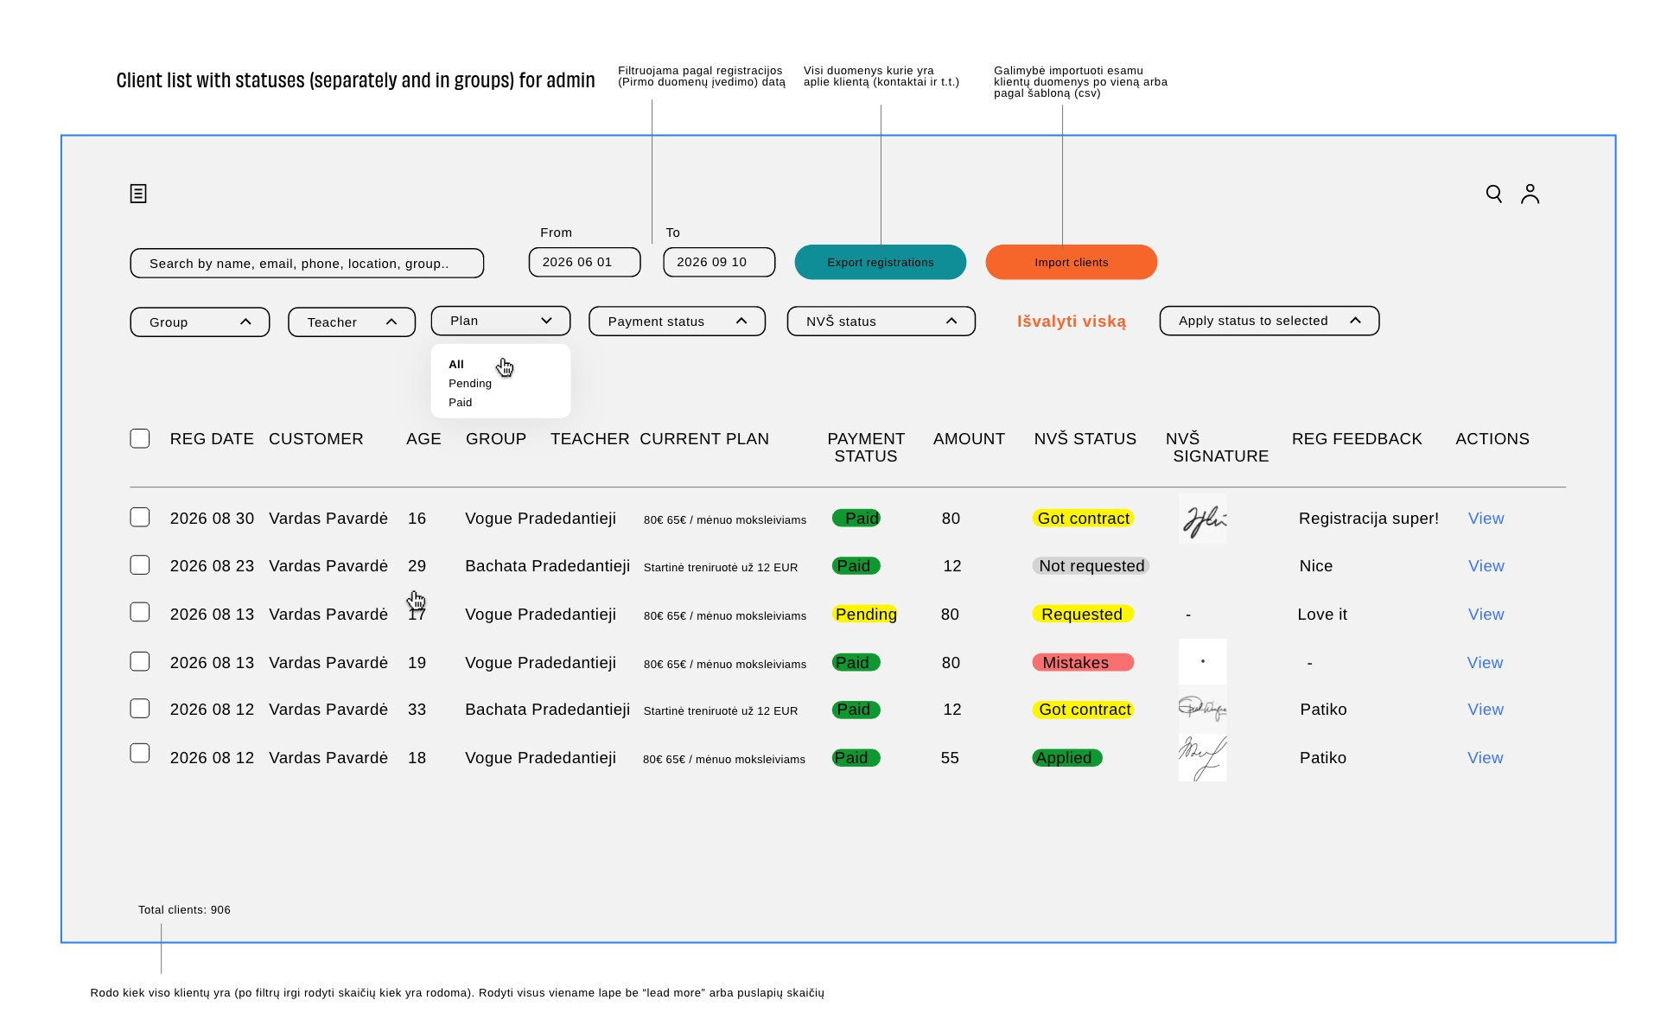Open View link for Nice feedback row
Screen dimensions: 1680x1032
[x=1486, y=566]
